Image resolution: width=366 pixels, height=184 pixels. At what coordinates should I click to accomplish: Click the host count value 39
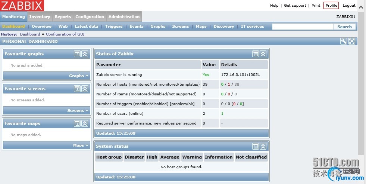[205, 84]
